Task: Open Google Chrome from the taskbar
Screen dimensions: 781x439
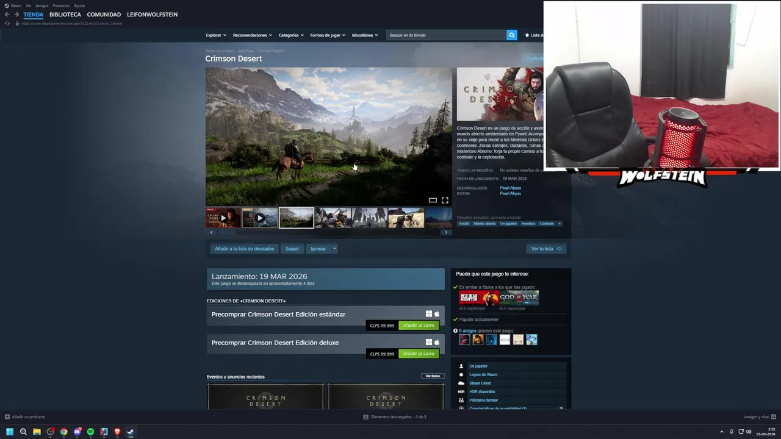Action: point(63,432)
